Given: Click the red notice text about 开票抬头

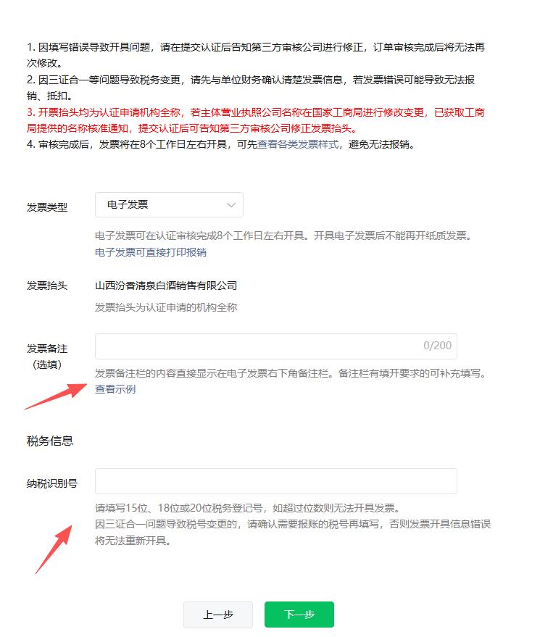Looking at the screenshot, I should [x=256, y=120].
